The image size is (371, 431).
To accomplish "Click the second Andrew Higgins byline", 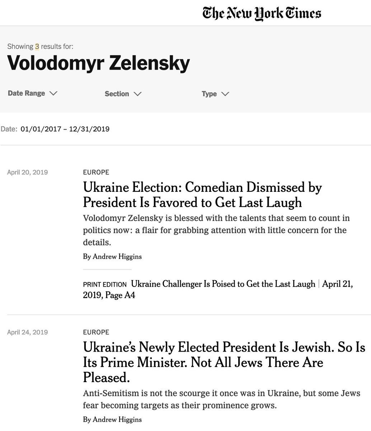I will point(112,420).
